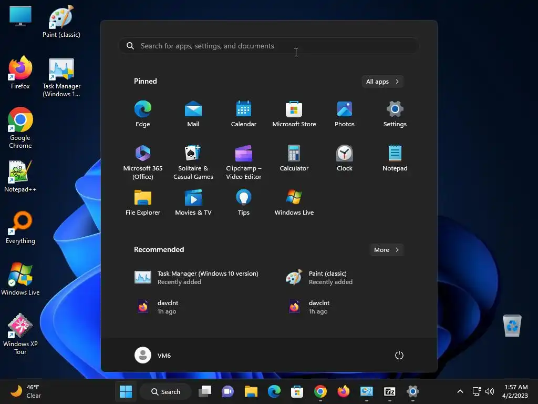This screenshot has width=538, height=404.
Task: Select the Everything desktop shortcut
Action: tap(20, 227)
